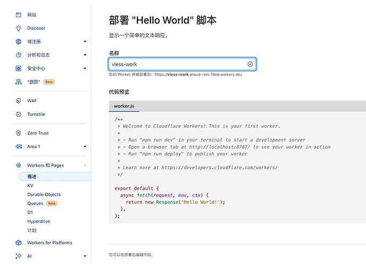366x264 pixels.
Task: Click the validation checkmark icon in name field
Action: (x=250, y=64)
